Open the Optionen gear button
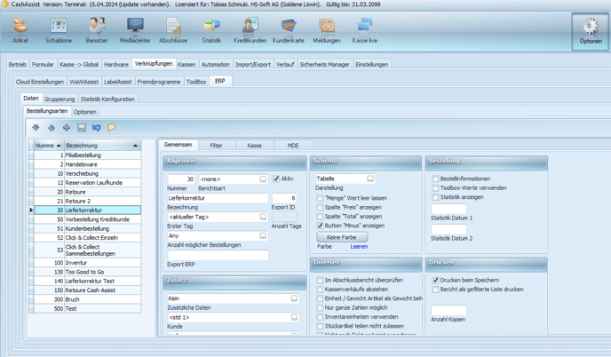 tap(591, 32)
